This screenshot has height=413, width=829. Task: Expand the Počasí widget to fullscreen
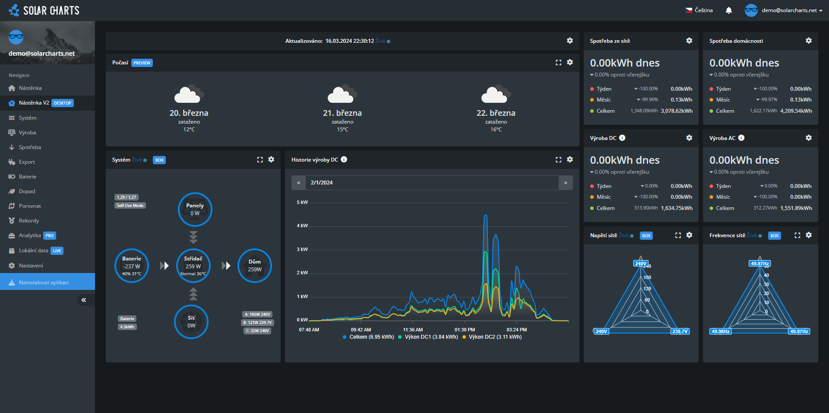(x=558, y=63)
